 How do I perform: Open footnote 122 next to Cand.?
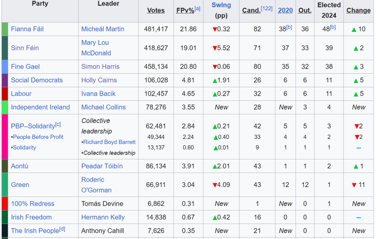267,8
